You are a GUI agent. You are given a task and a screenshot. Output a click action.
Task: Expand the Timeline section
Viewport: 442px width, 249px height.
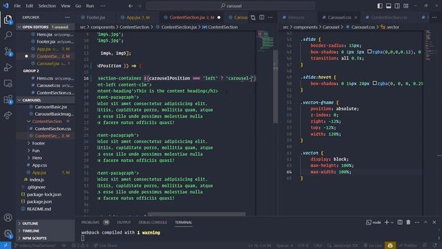point(46,231)
